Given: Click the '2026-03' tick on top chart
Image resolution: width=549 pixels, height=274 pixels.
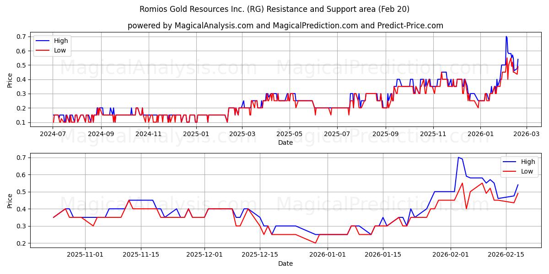Looking at the screenshot, I should (x=526, y=134).
